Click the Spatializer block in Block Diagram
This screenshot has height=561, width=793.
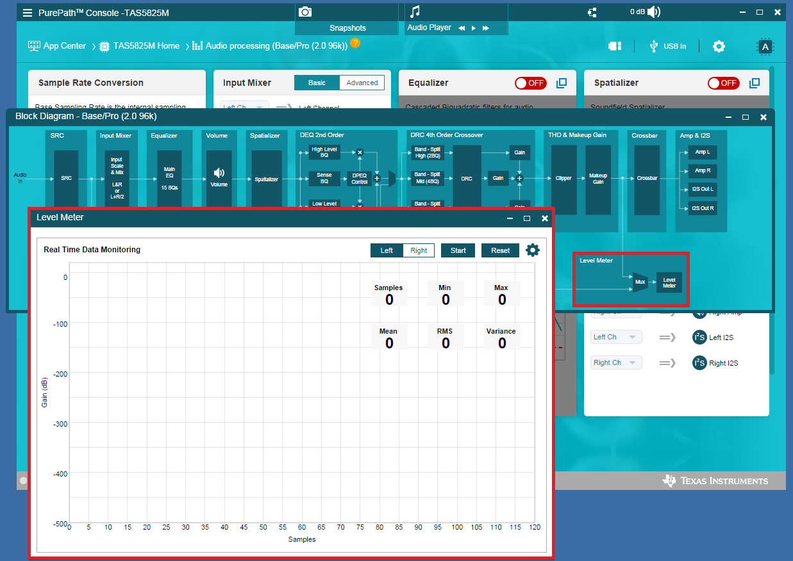[267, 179]
